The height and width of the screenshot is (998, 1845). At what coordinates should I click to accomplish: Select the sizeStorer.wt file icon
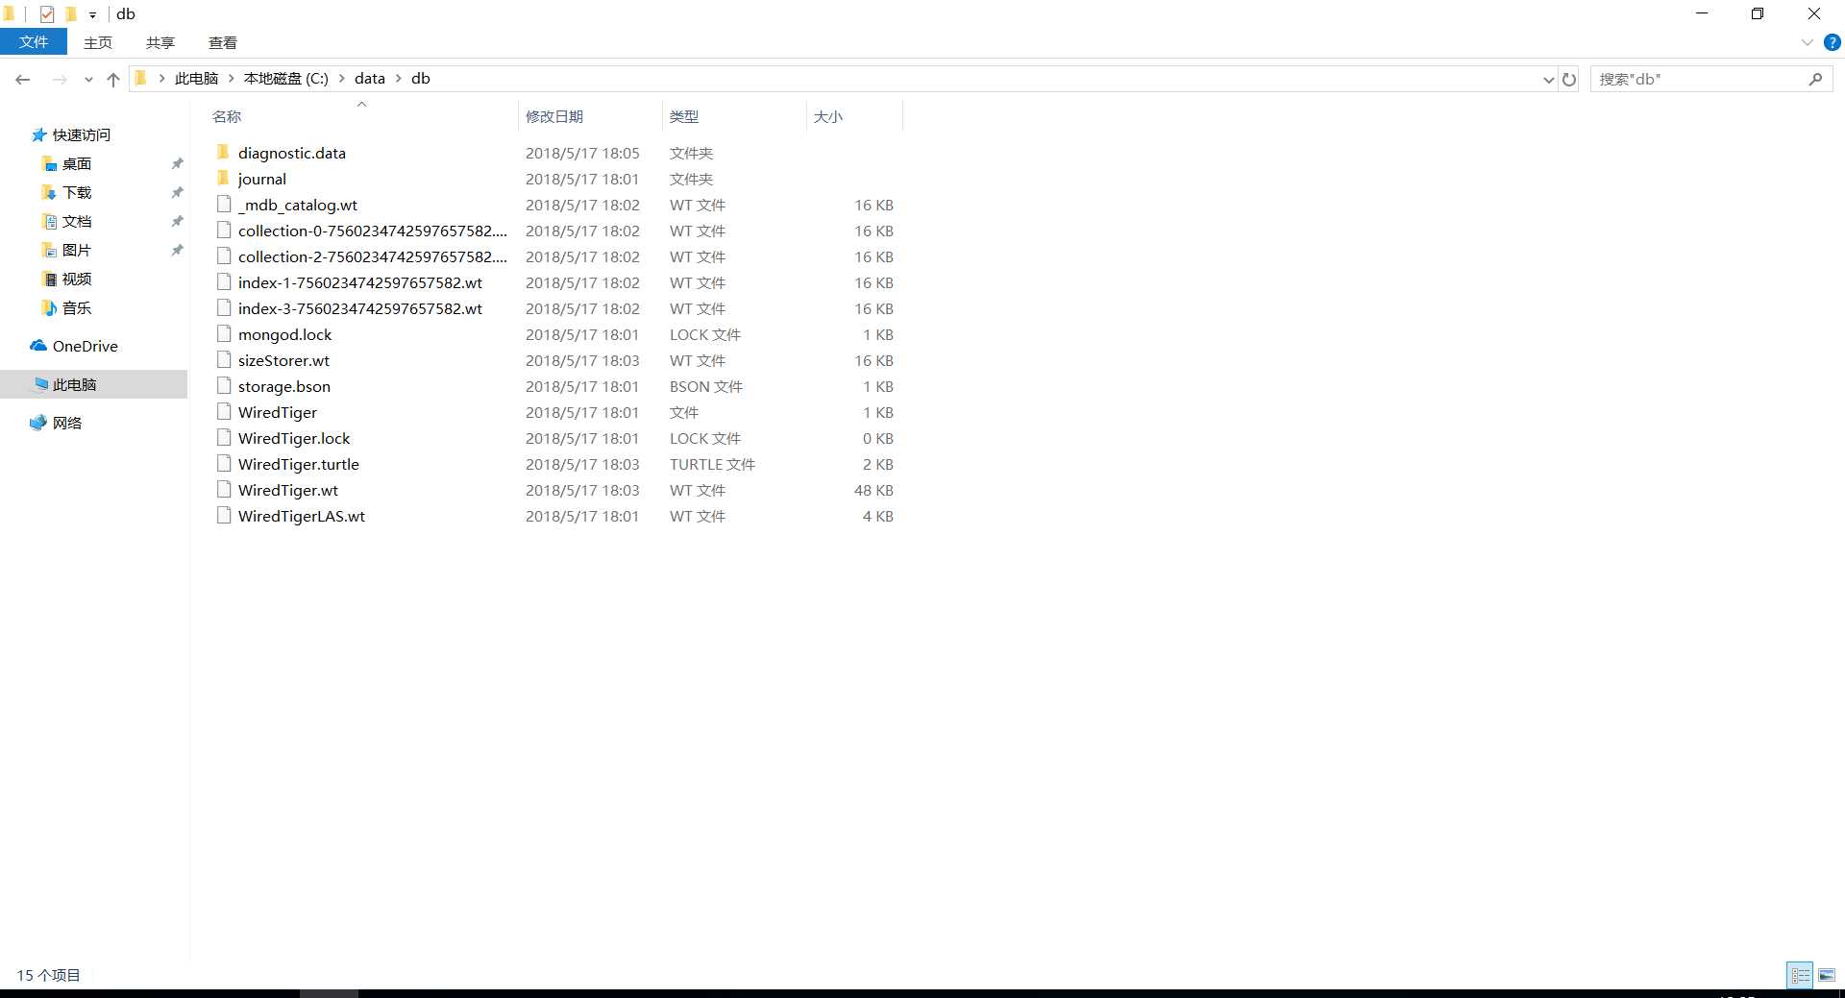(x=224, y=359)
